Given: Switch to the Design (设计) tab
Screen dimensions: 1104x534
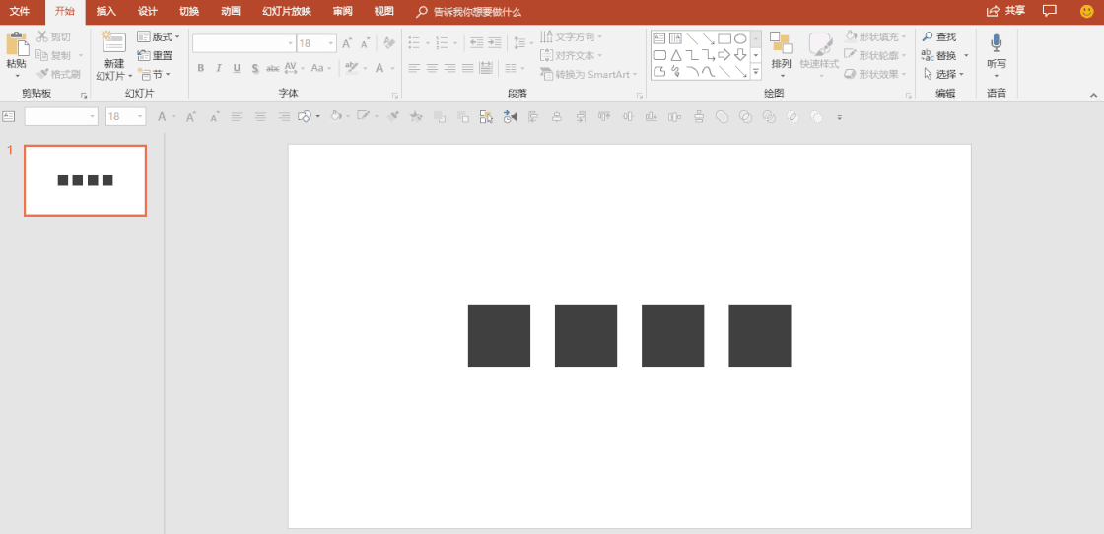Looking at the screenshot, I should pyautogui.click(x=147, y=12).
